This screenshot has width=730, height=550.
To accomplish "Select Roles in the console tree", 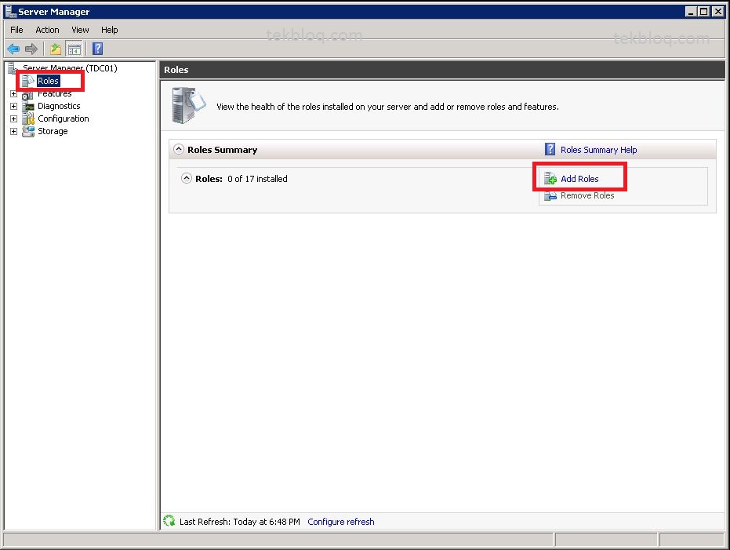I will tap(49, 81).
